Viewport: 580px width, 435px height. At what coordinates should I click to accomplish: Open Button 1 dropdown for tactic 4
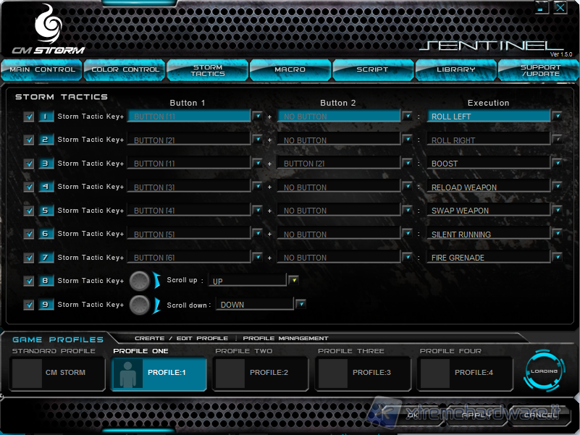click(257, 187)
